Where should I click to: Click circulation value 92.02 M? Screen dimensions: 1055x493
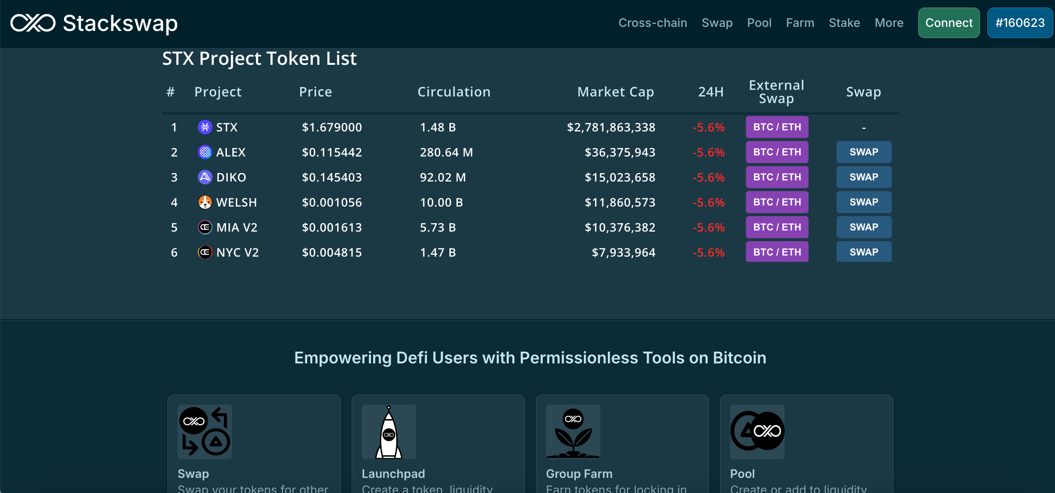(443, 177)
